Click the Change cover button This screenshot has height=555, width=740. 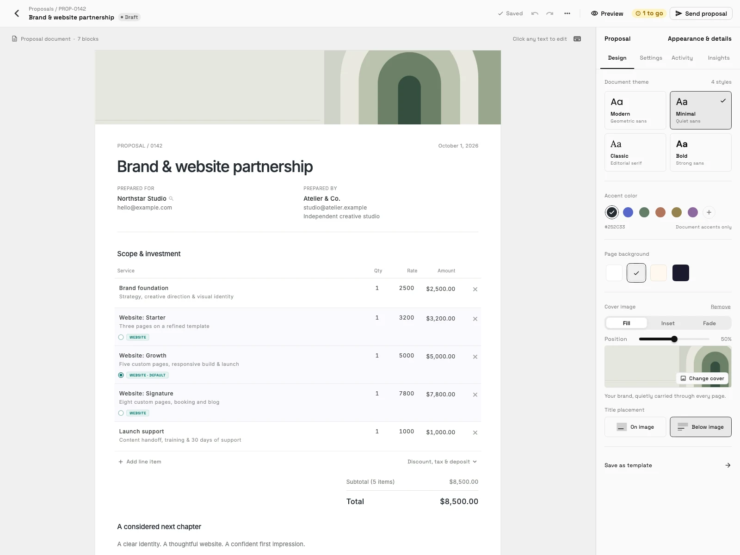[702, 378]
